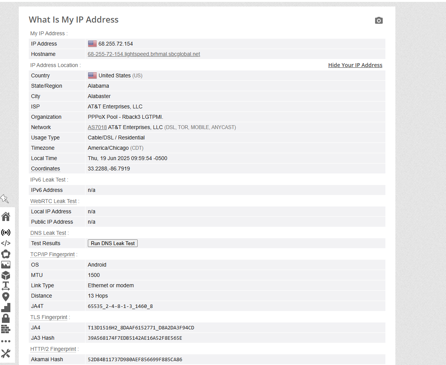
Task: Click the three dots more icon
Action: [6, 341]
